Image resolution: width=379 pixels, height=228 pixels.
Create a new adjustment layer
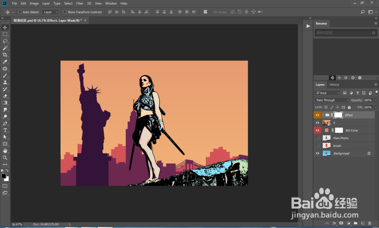click(348, 223)
